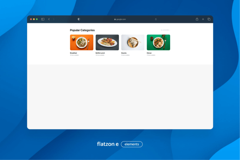240x160 pixels.
Task: Go forward with the forward arrow
Action: 54,19
